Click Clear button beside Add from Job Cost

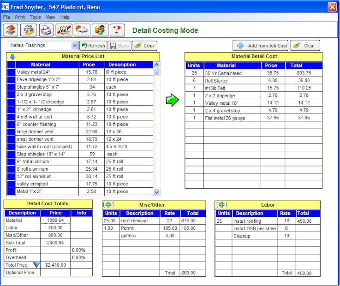[305, 46]
